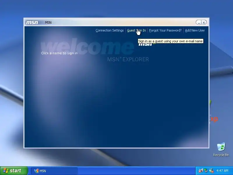The width and height of the screenshot is (233, 175).
Task: Click the MSN taskbar button
Action: [54, 171]
